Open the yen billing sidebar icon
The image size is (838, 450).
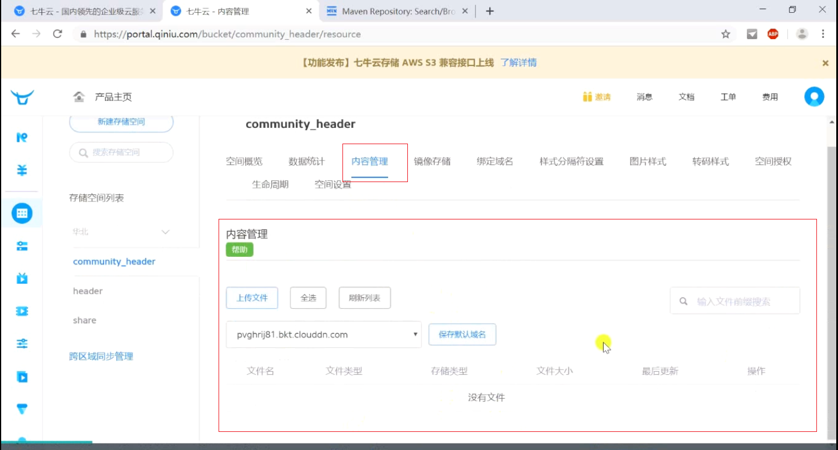(x=22, y=170)
